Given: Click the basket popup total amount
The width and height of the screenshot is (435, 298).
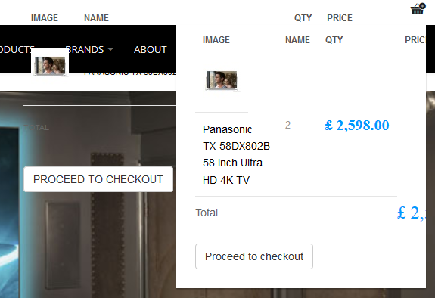Looking at the screenshot, I should (412, 213).
